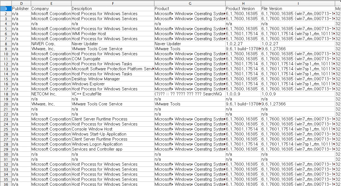This screenshot has width=341, height=186.
Task: Click the Naver Updater description cell
Action: [x=113, y=44]
